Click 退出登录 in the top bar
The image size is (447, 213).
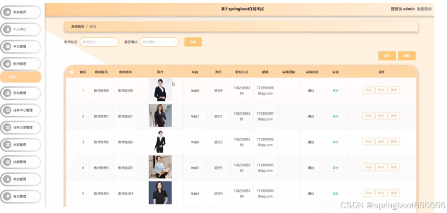click(424, 9)
